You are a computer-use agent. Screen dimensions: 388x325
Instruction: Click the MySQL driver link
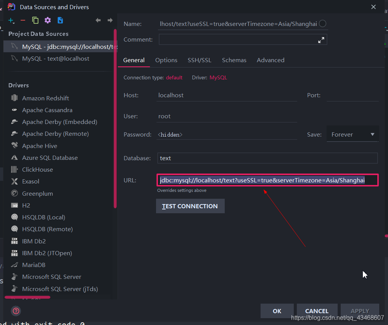click(218, 78)
